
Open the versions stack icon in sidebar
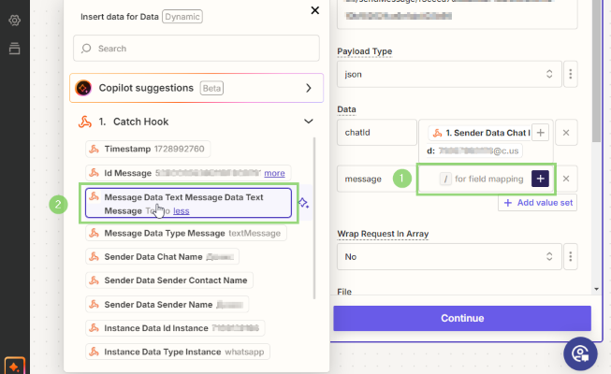coord(14,49)
